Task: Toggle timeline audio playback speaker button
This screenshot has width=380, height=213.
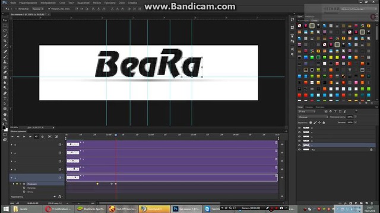Action: point(36,137)
